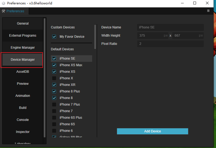The width and height of the screenshot is (216, 148).
Task: Enable the iPhone X checkbox
Action: [54, 78]
